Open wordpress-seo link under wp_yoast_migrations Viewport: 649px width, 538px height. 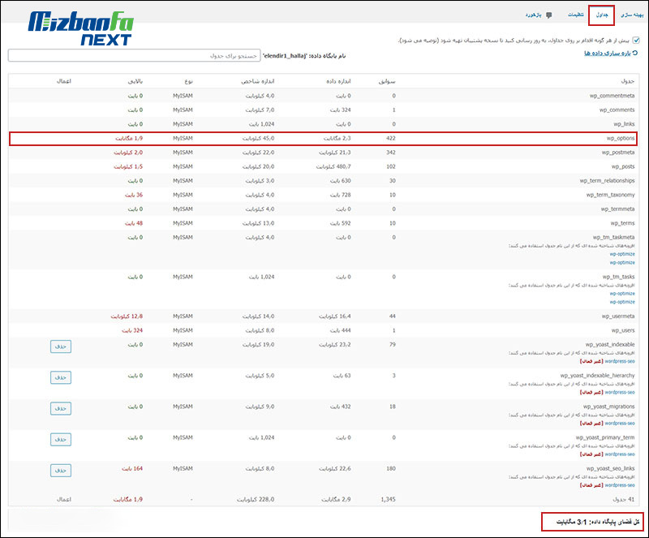coord(620,424)
